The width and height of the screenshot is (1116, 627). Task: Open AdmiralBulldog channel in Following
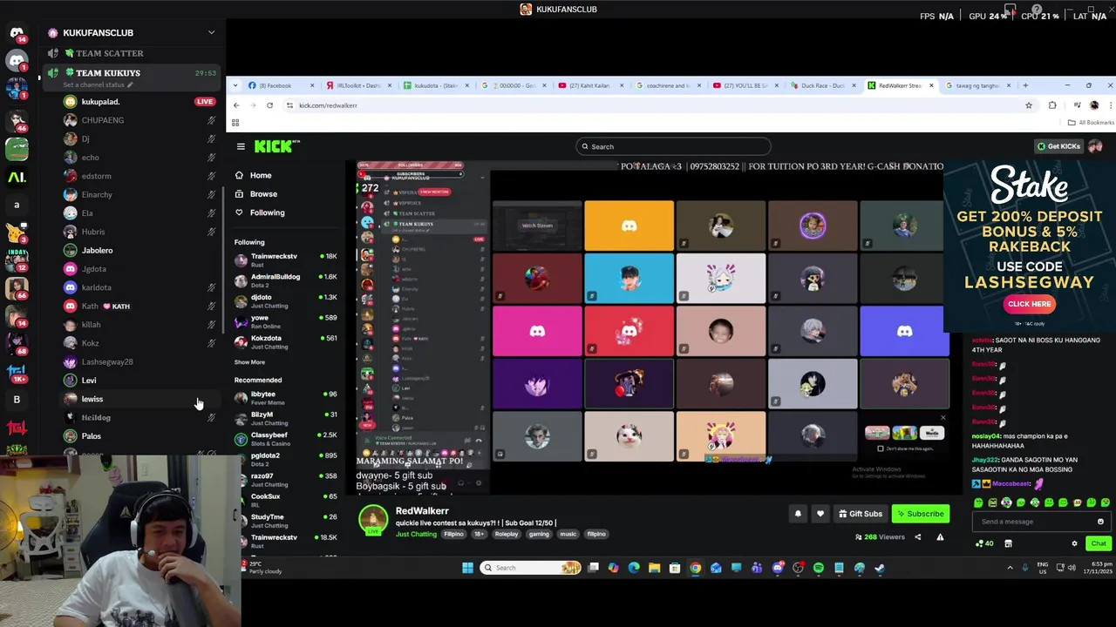coord(286,280)
